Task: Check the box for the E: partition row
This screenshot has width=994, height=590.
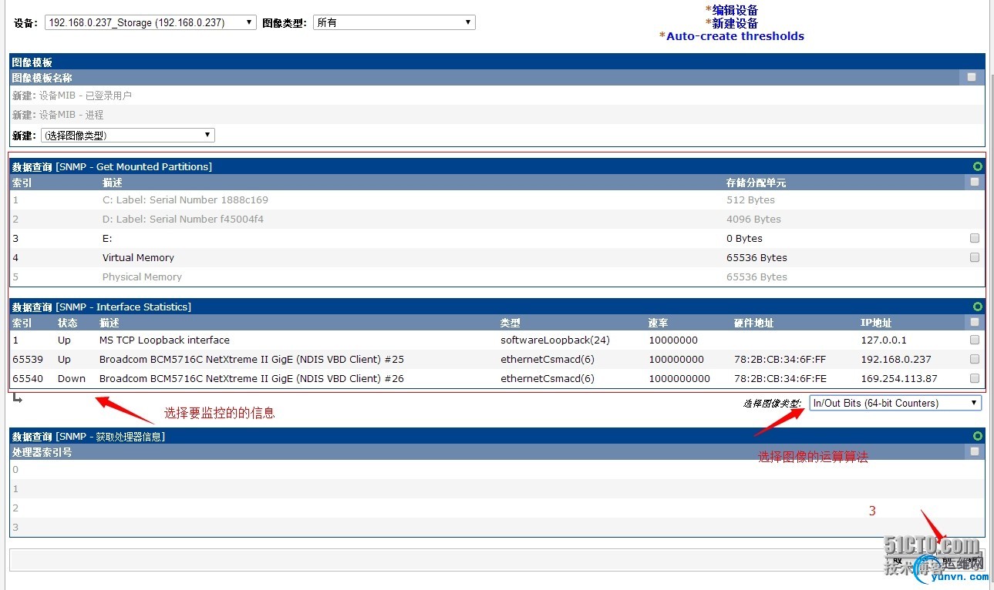Action: click(x=975, y=238)
